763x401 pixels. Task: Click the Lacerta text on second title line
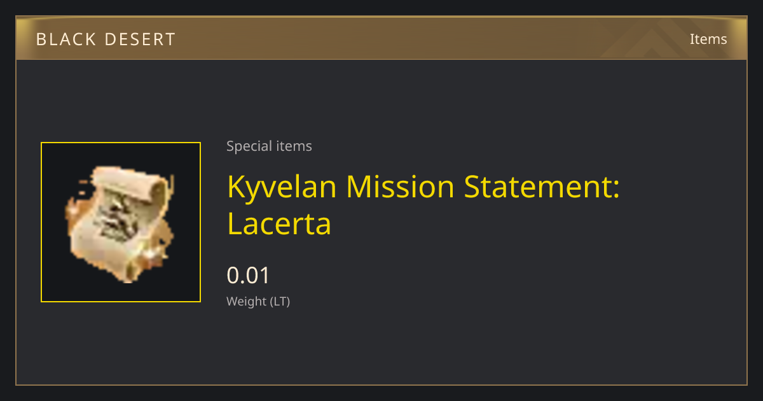pos(279,224)
